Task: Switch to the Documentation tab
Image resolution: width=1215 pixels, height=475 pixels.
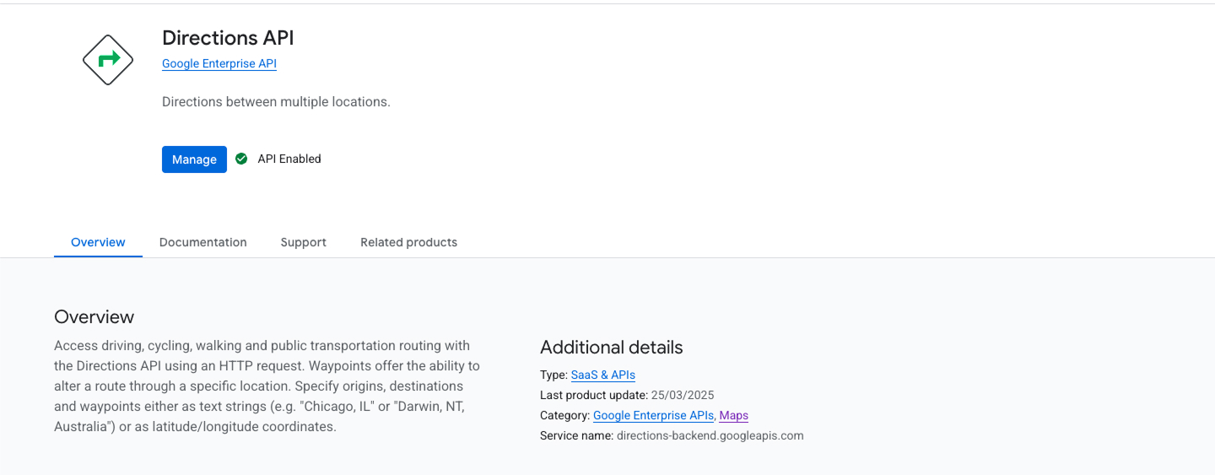Action: coord(202,242)
